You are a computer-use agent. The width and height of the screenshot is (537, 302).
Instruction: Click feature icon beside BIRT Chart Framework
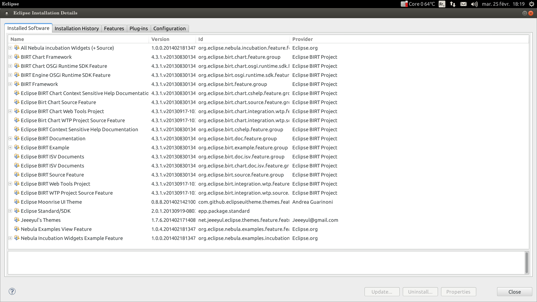17,57
